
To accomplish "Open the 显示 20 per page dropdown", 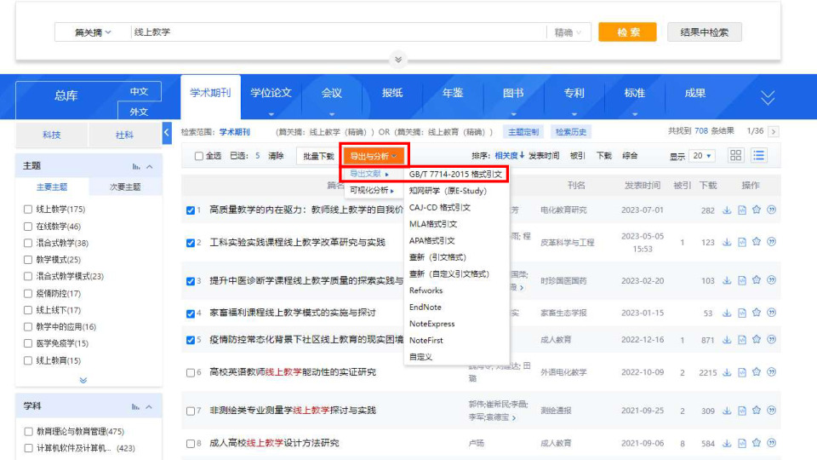I will (701, 155).
